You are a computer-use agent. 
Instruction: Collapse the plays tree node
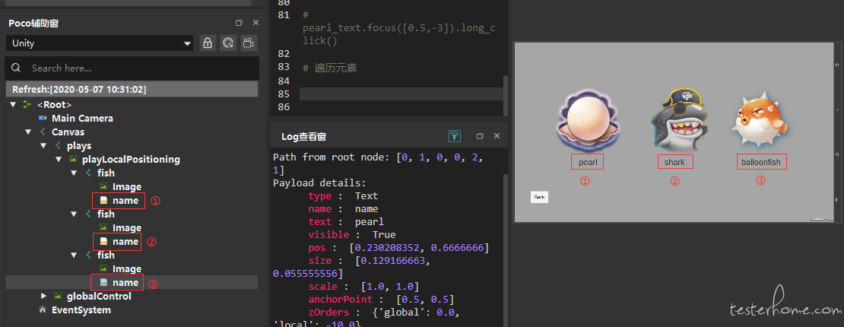43,145
